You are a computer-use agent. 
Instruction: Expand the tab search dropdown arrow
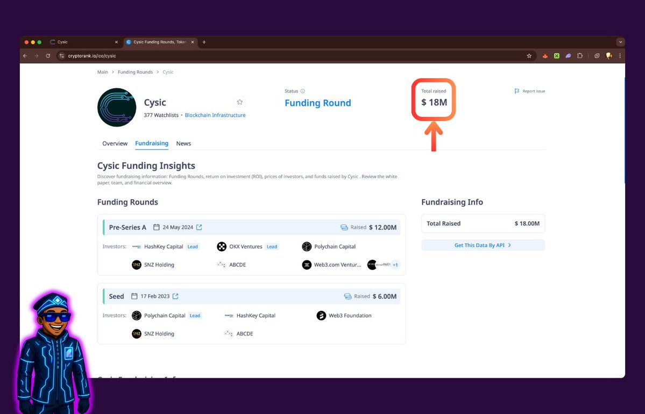click(620, 42)
